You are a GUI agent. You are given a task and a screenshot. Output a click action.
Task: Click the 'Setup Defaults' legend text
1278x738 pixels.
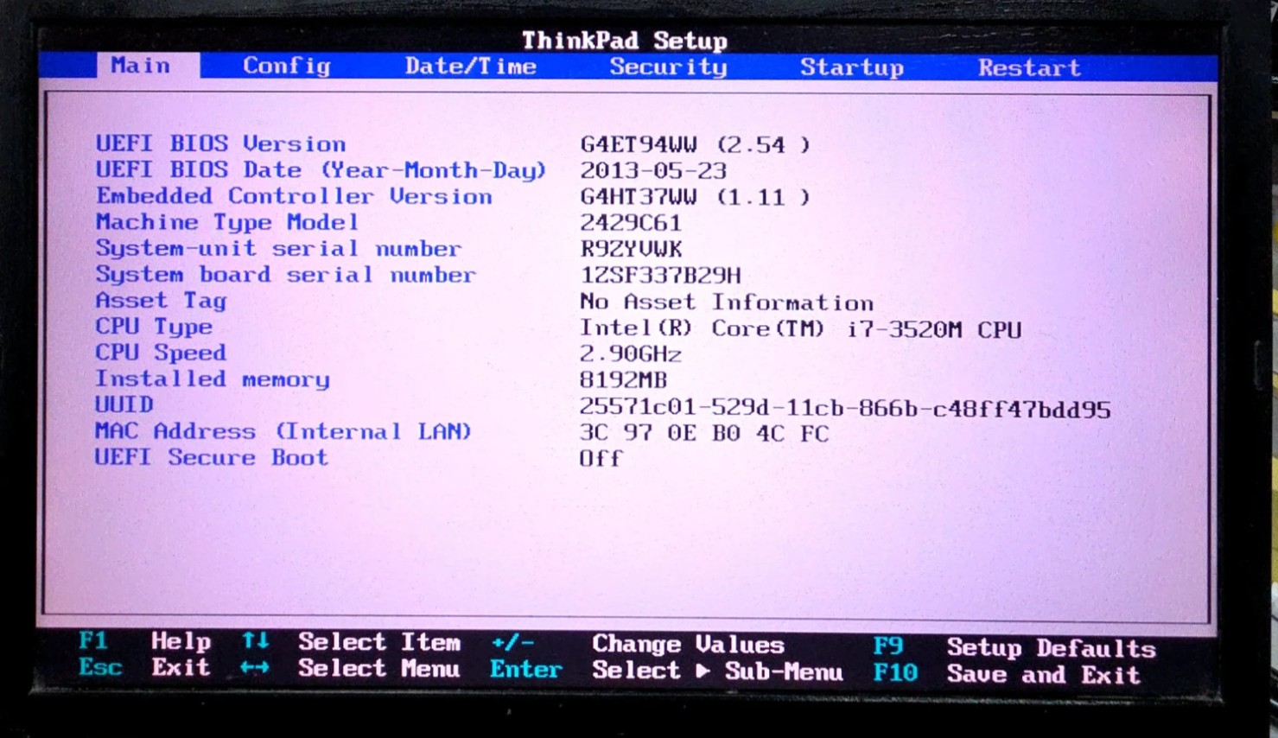coord(1051,648)
